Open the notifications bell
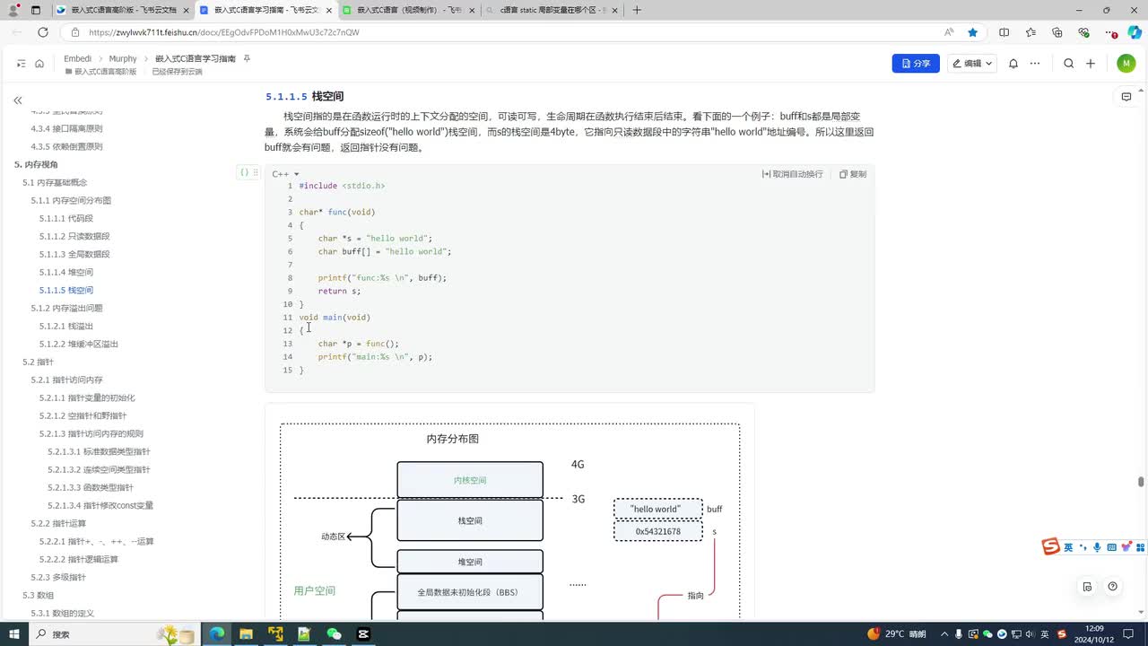Image resolution: width=1148 pixels, height=646 pixels. coord(1013,64)
